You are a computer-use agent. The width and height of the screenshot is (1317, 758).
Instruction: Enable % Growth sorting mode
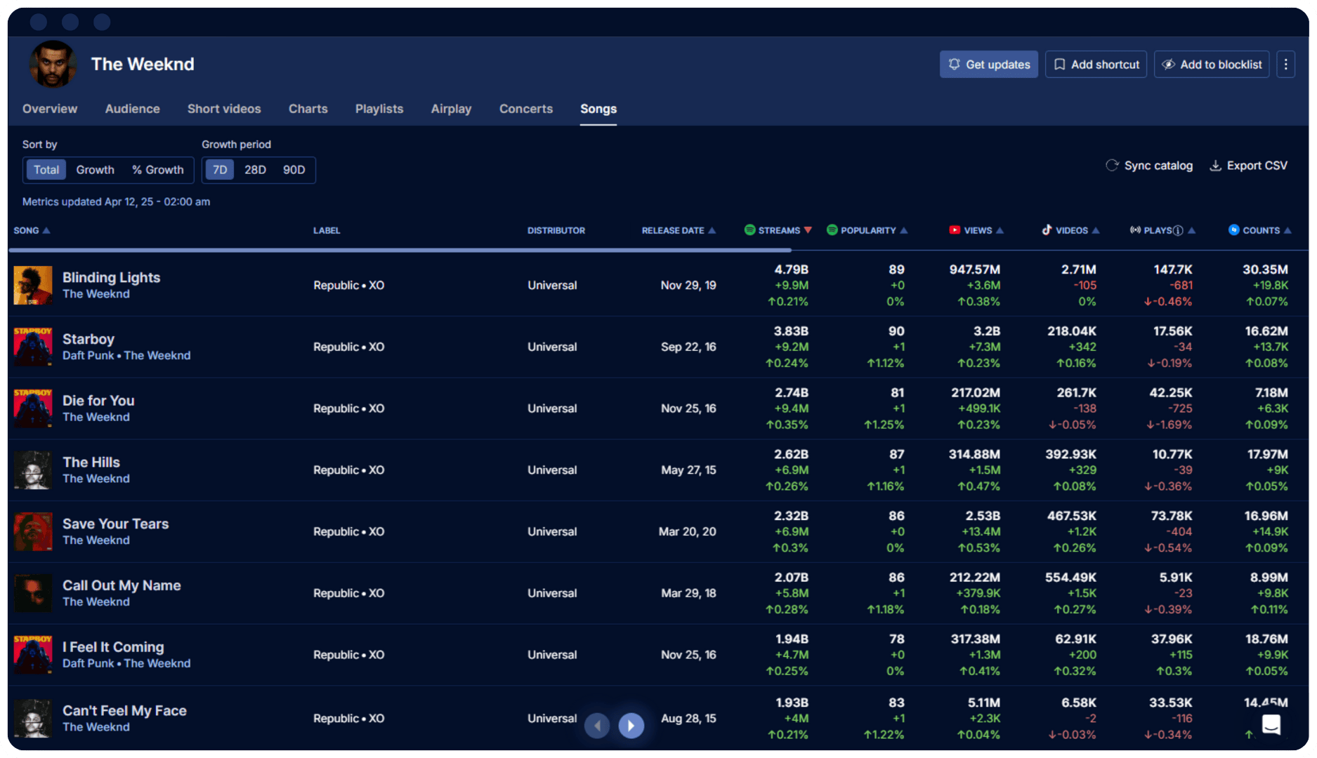point(157,169)
